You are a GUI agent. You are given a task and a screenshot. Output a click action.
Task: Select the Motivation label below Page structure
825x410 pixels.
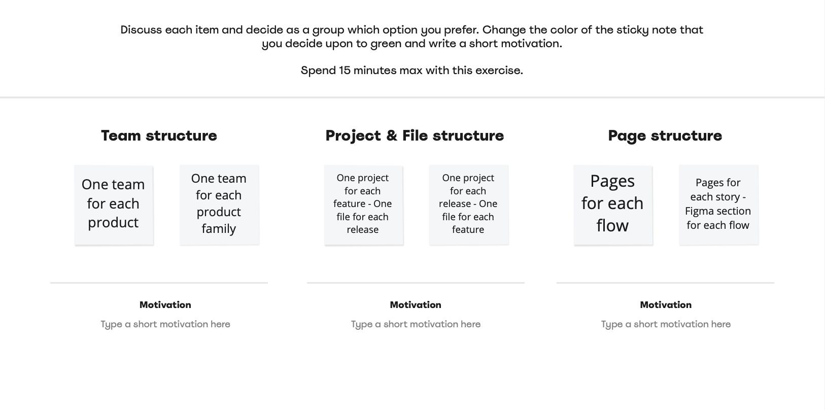[x=666, y=305]
